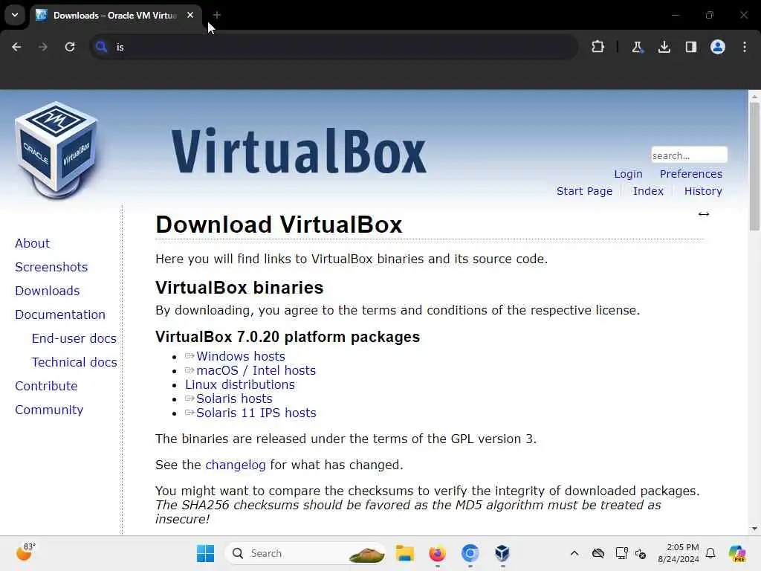Viewport: 761px width, 571px height.
Task: Click the display connection tray icon
Action: [x=621, y=553]
